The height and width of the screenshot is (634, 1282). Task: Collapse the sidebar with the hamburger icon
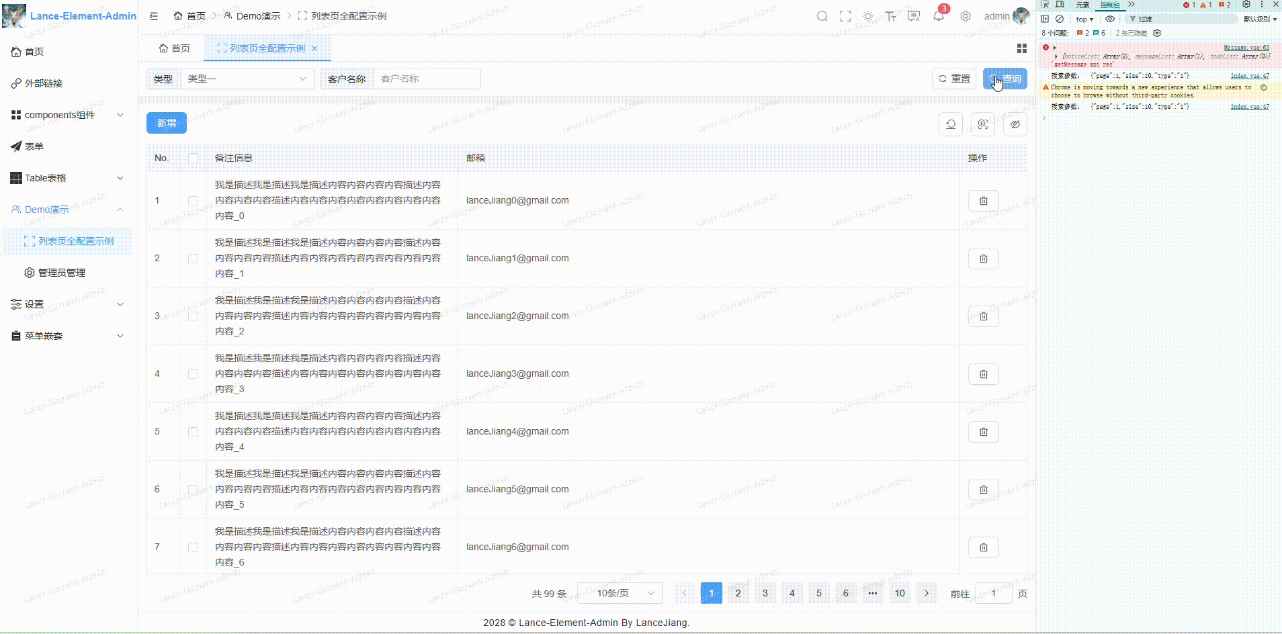coord(153,15)
